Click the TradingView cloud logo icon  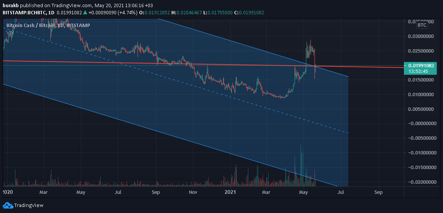click(x=8, y=205)
